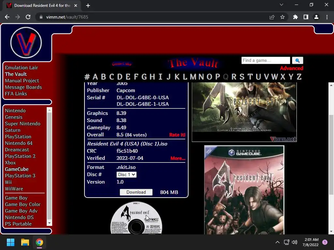Select Xbox in the systems list
334x250 pixels.
coord(10,163)
